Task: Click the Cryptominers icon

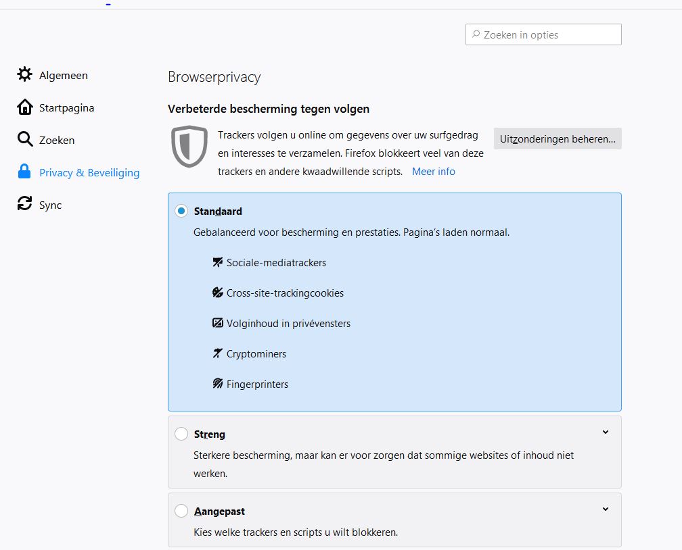Action: coord(218,353)
